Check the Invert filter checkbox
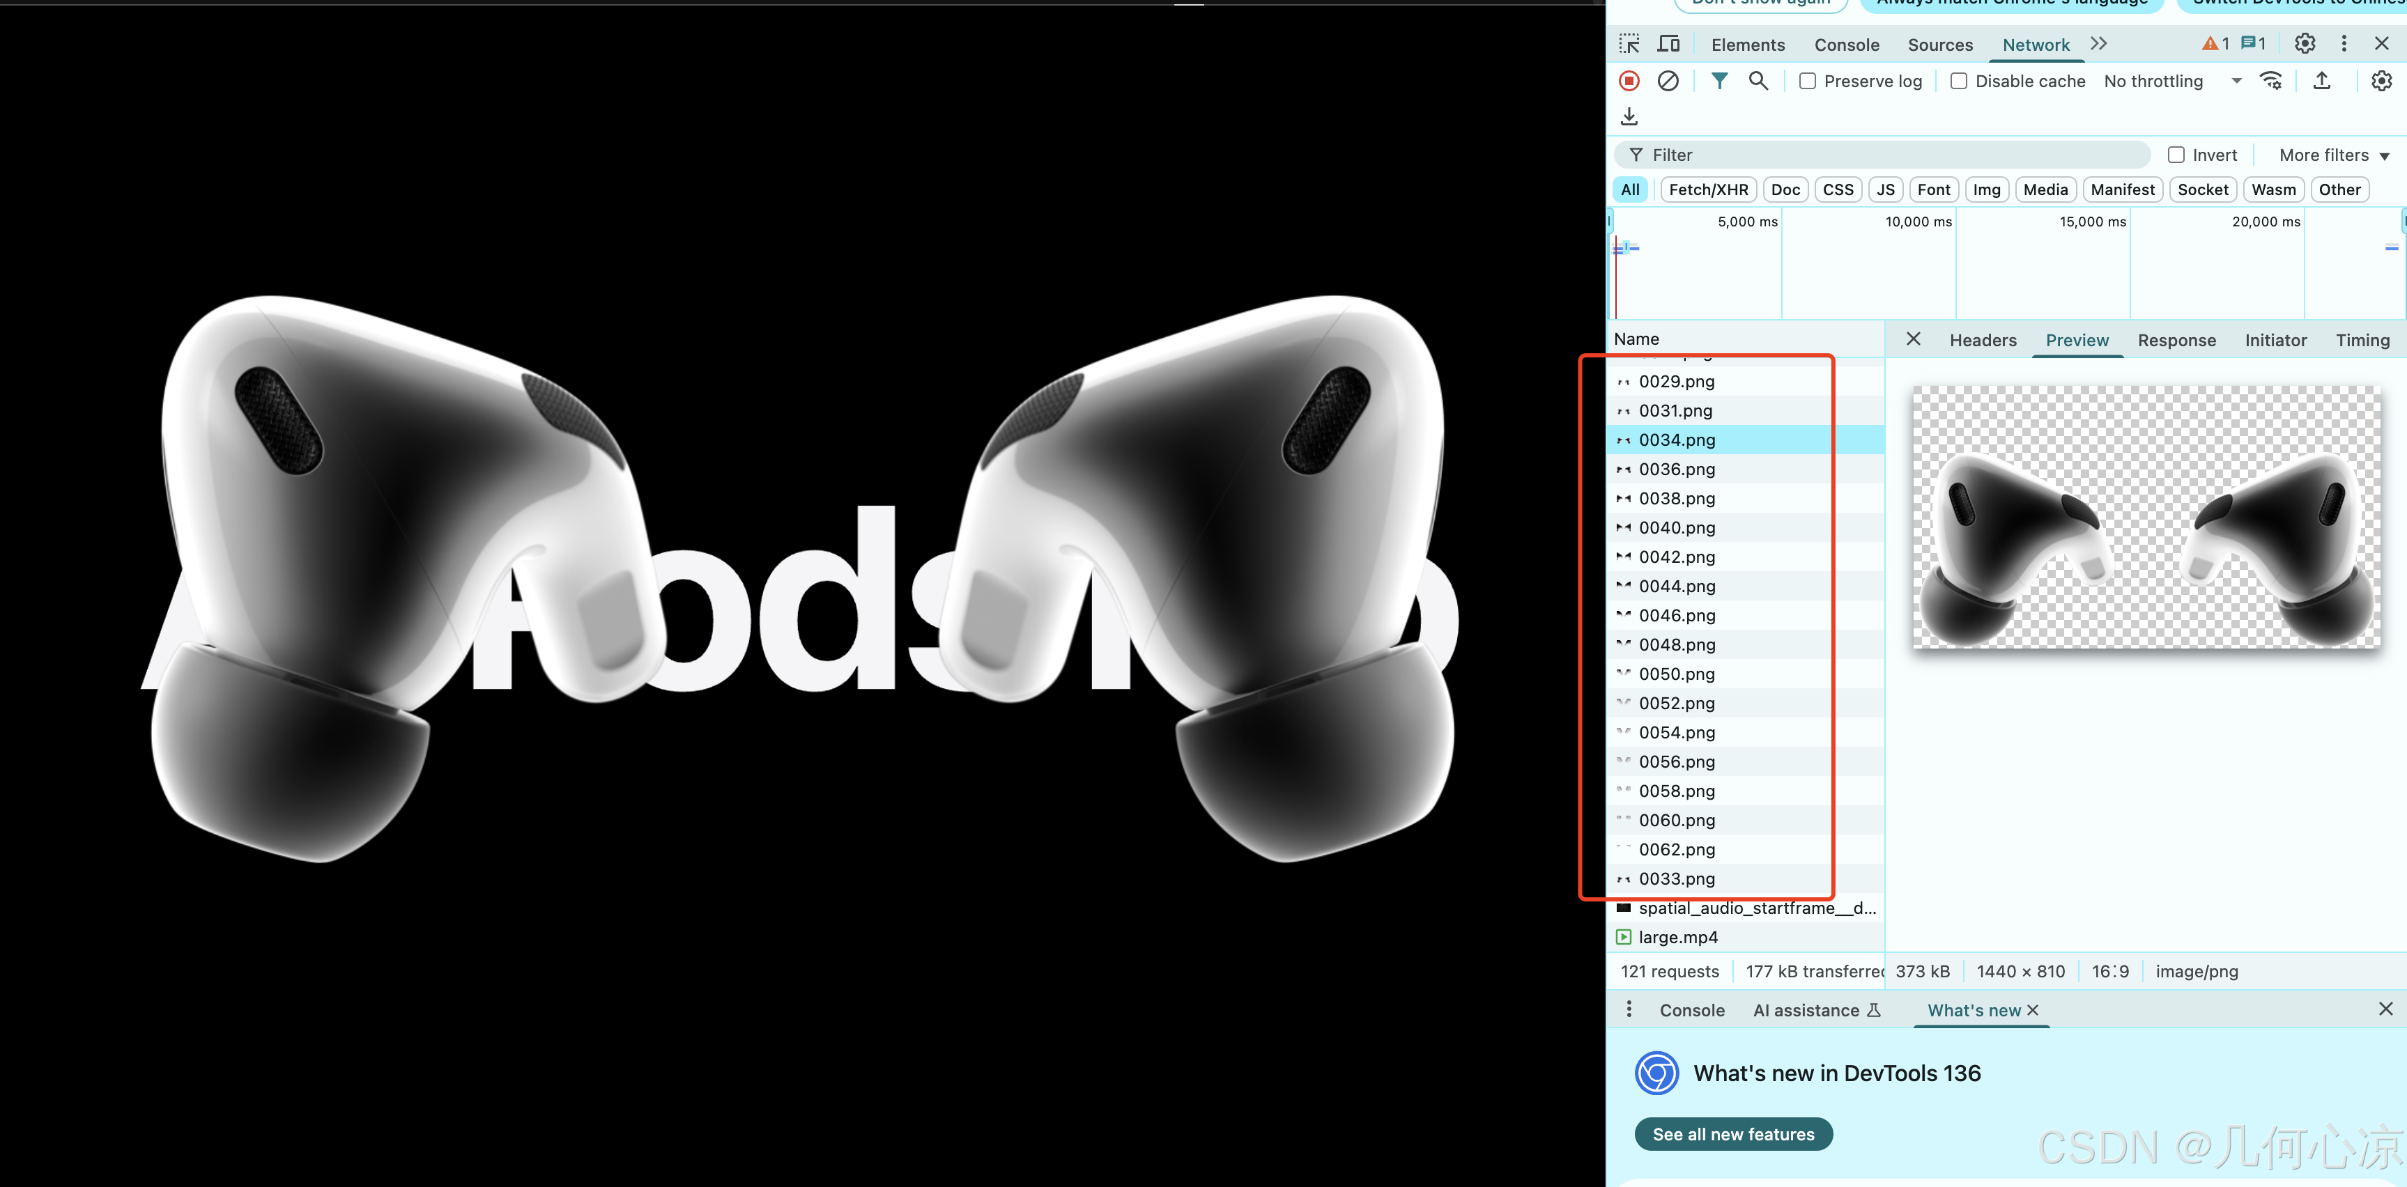 coord(2176,155)
